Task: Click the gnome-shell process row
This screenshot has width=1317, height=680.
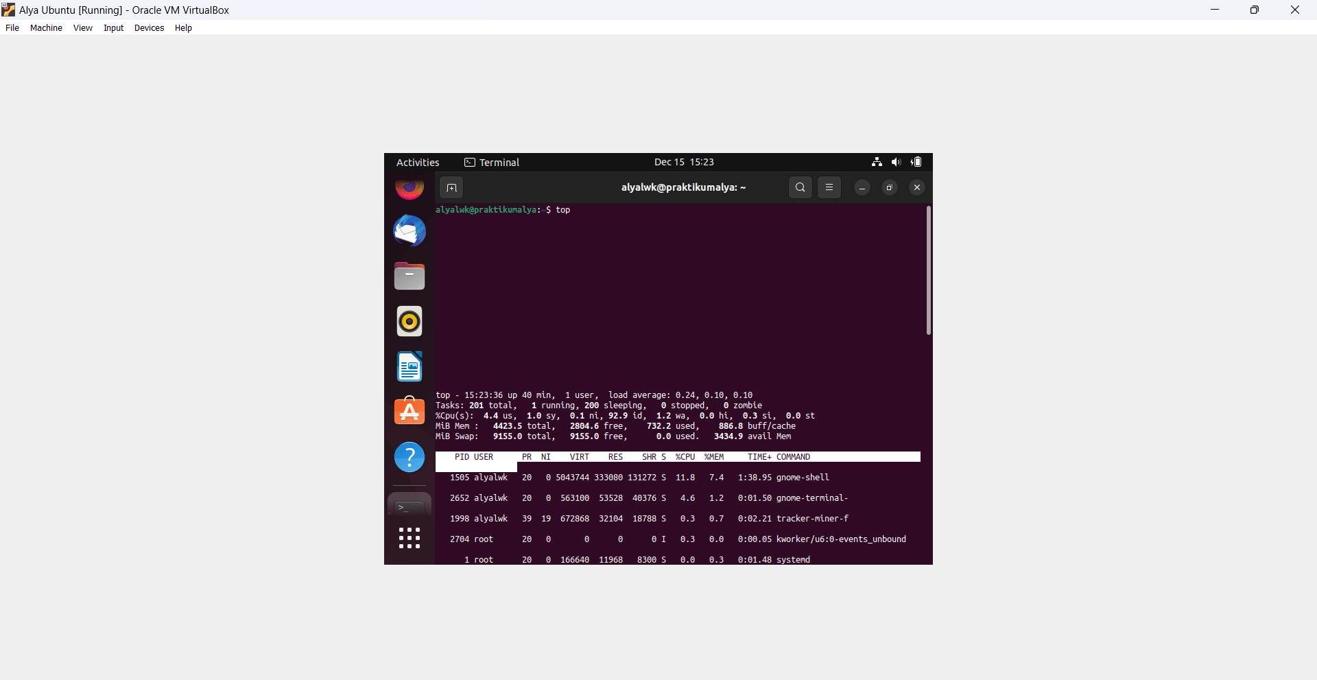Action: [x=639, y=478]
